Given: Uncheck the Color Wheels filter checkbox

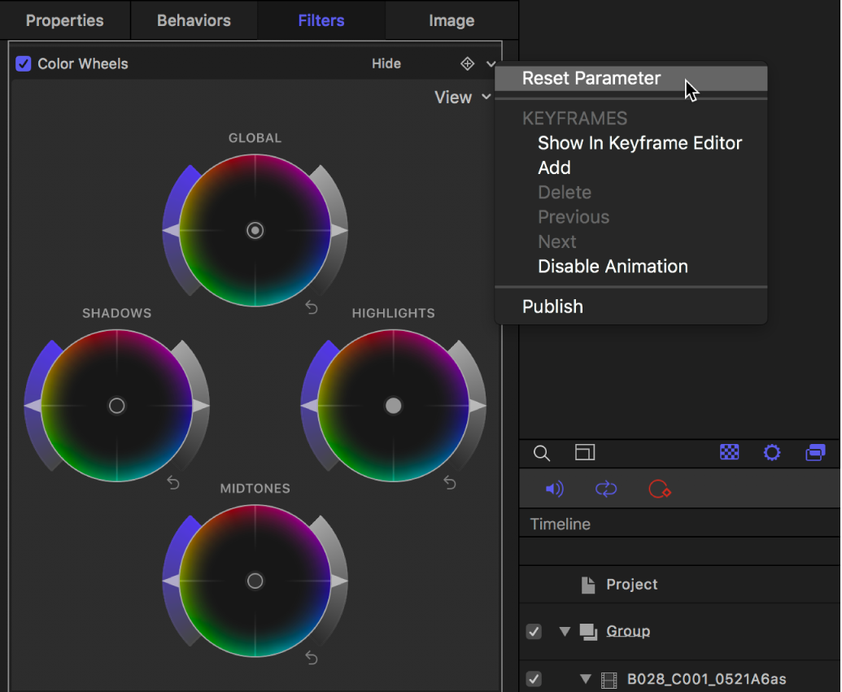Looking at the screenshot, I should (x=24, y=63).
